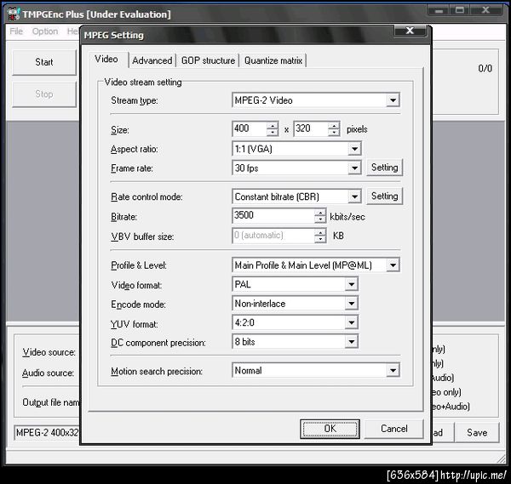Increase the width size with up arrow

pos(273,125)
